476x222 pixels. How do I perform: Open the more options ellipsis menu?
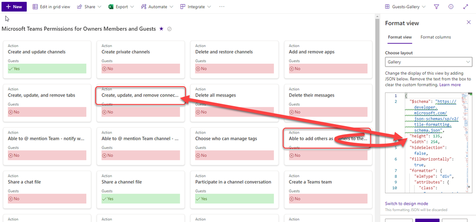point(222,7)
